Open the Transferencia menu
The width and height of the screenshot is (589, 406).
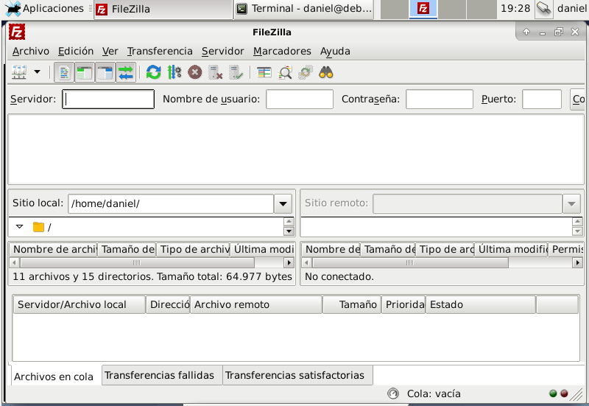160,51
